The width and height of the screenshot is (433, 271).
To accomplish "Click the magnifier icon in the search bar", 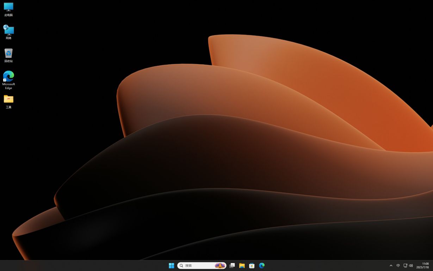I will pyautogui.click(x=181, y=265).
